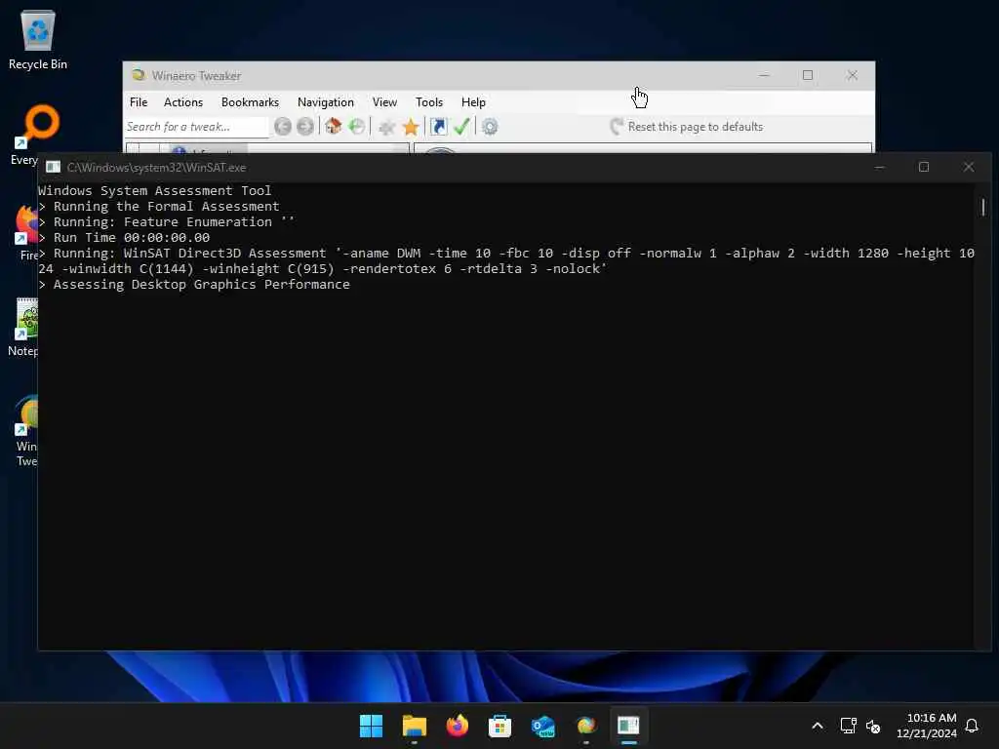The height and width of the screenshot is (749, 999).
Task: Click the 'Running: Feature Enumeration' console line
Action: (166, 221)
